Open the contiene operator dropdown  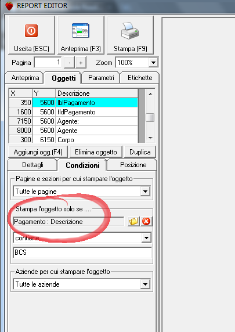click(x=146, y=238)
